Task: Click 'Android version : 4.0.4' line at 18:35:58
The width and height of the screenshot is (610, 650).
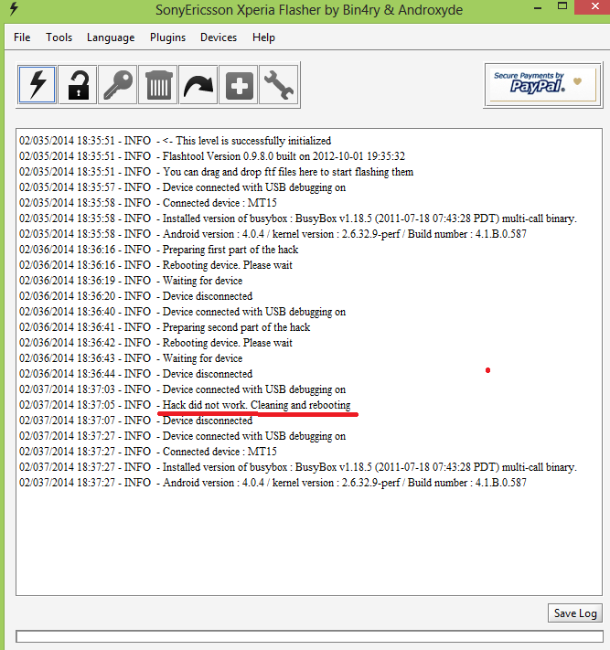Action: coord(273,234)
